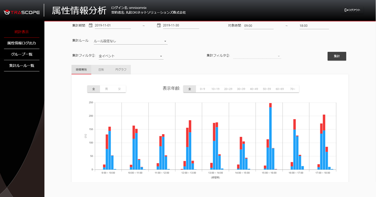Select the 女 gender toggle

[119, 89]
